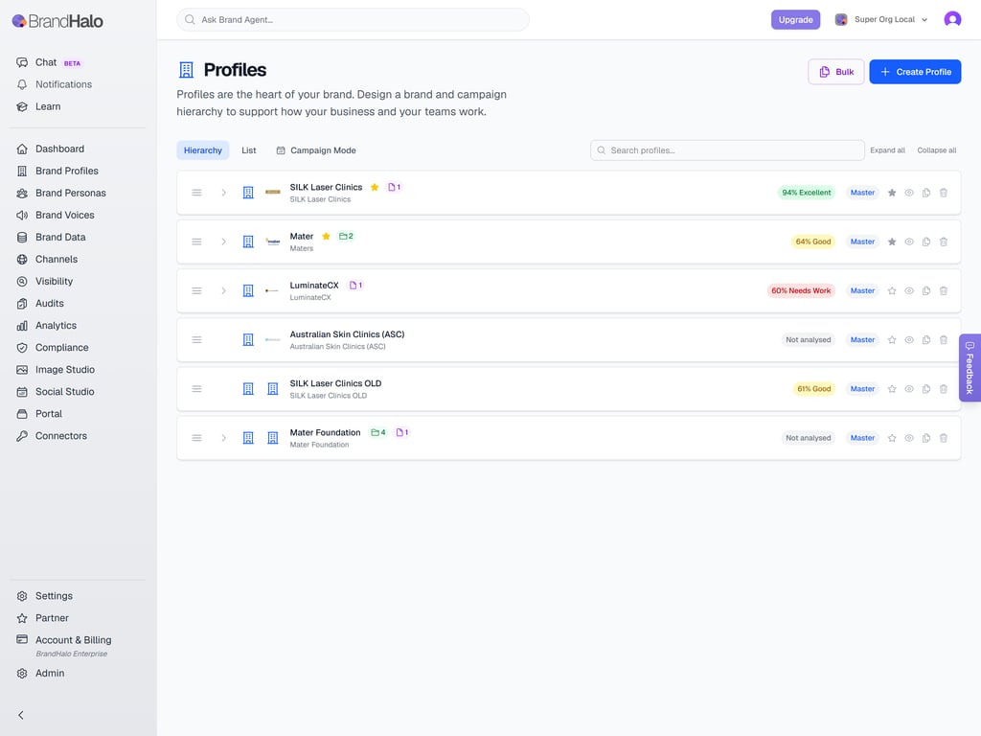Image resolution: width=981 pixels, height=736 pixels.
Task: Click the Connectors key icon
Action: tap(22, 436)
